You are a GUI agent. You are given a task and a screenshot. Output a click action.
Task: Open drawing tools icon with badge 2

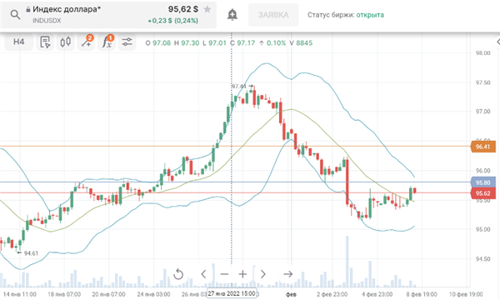coord(86,42)
